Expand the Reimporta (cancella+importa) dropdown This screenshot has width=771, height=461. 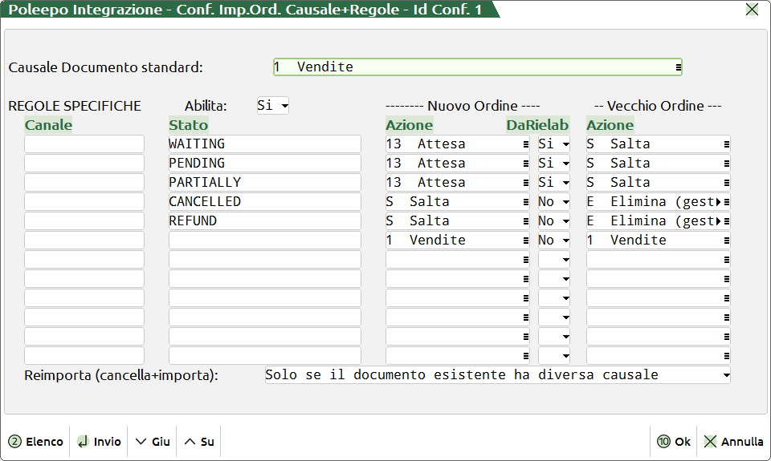726,375
